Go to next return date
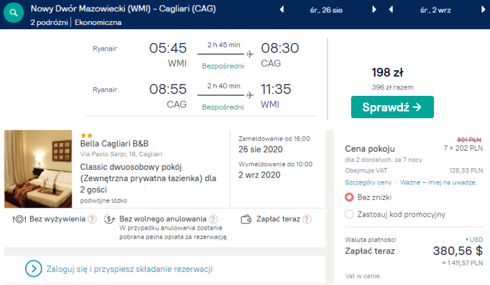The height and width of the screenshot is (285, 490). pos(483,10)
